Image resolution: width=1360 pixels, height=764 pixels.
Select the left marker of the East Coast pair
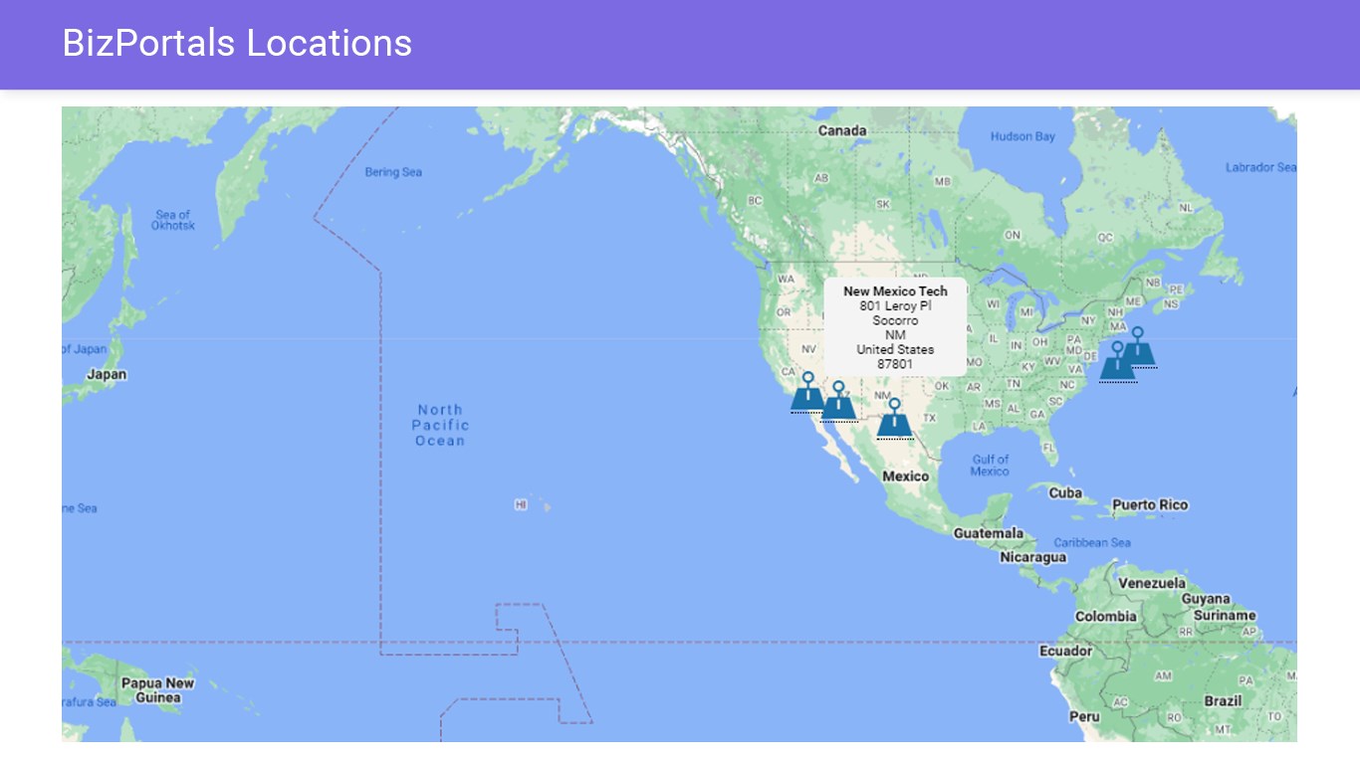coord(1117,364)
